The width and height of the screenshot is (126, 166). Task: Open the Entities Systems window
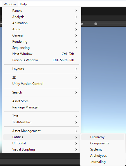pos(103,149)
